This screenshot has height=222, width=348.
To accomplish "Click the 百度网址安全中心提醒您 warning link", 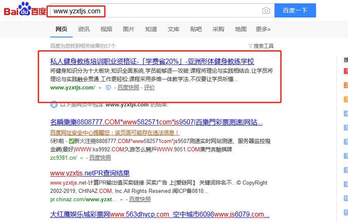I will tap(115, 133).
